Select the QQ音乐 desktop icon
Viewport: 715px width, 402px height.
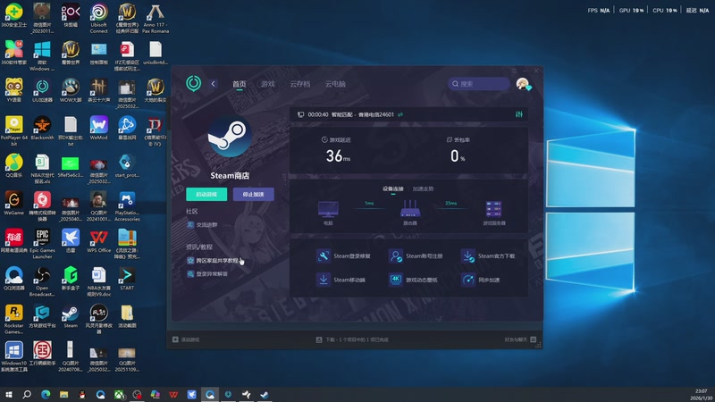13,166
